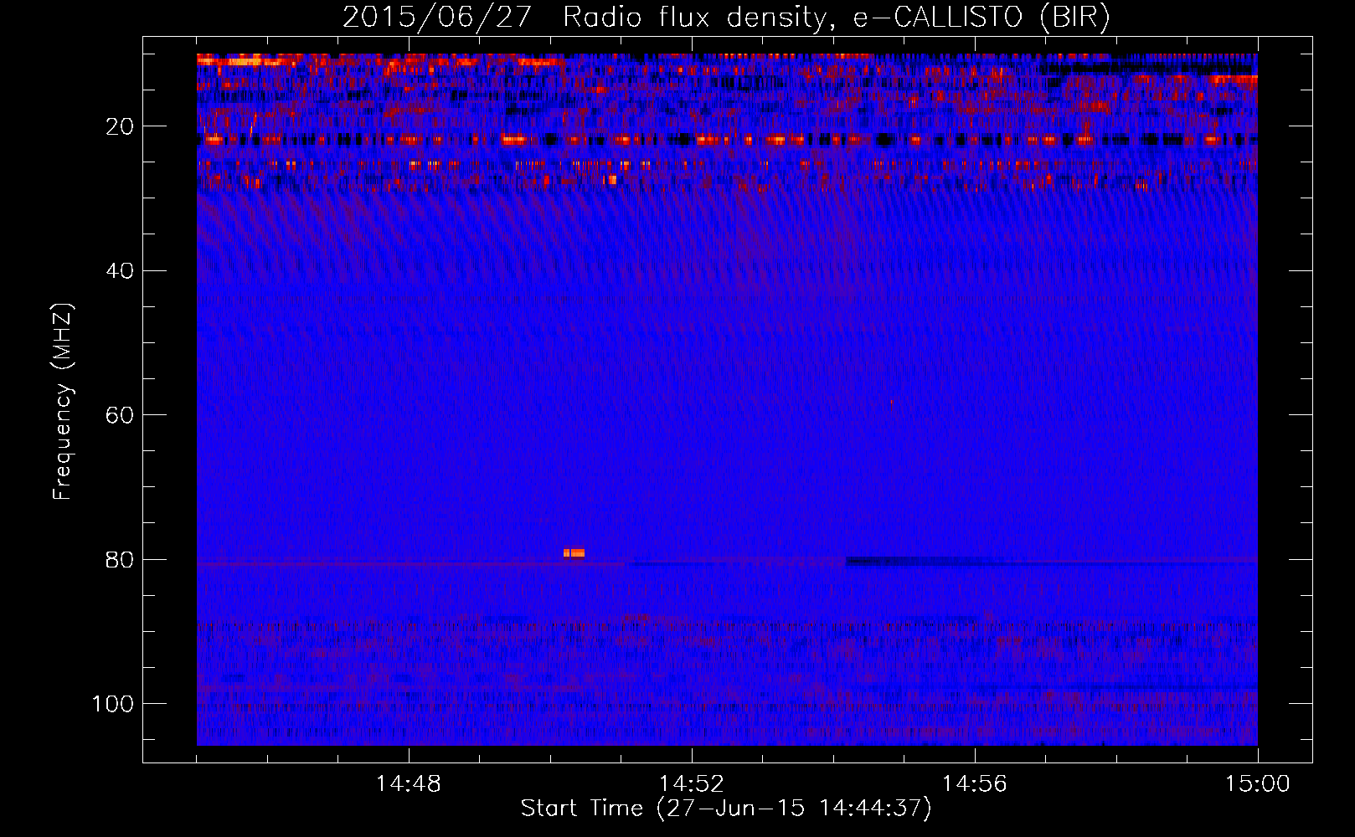Click the "60" frequency tick label
Image resolution: width=1355 pixels, height=837 pixels.
[121, 415]
